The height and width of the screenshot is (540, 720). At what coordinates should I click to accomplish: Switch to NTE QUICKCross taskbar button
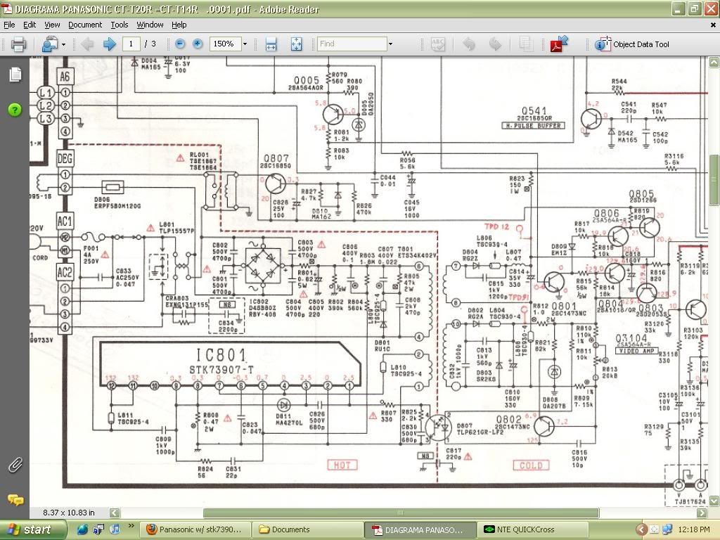tap(534, 530)
